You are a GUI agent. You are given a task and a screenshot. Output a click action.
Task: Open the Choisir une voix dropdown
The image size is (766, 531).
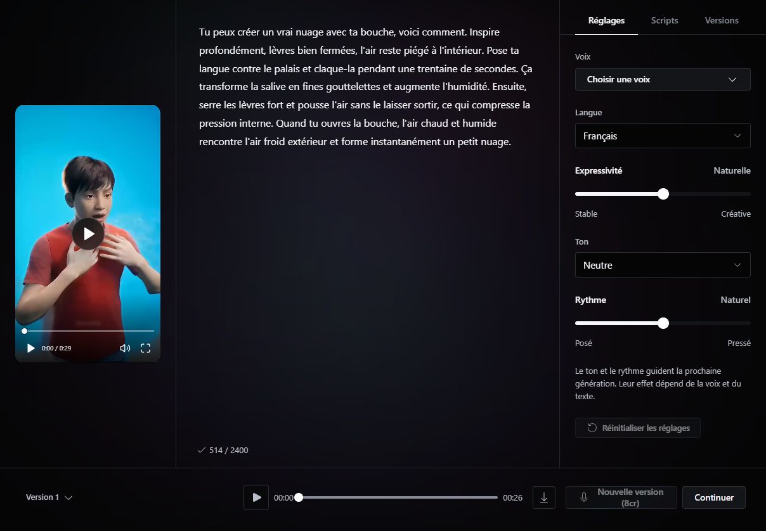click(x=663, y=79)
